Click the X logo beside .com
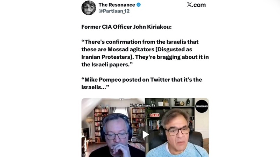This screenshot has height=157, width=280. pyautogui.click(x=189, y=5)
